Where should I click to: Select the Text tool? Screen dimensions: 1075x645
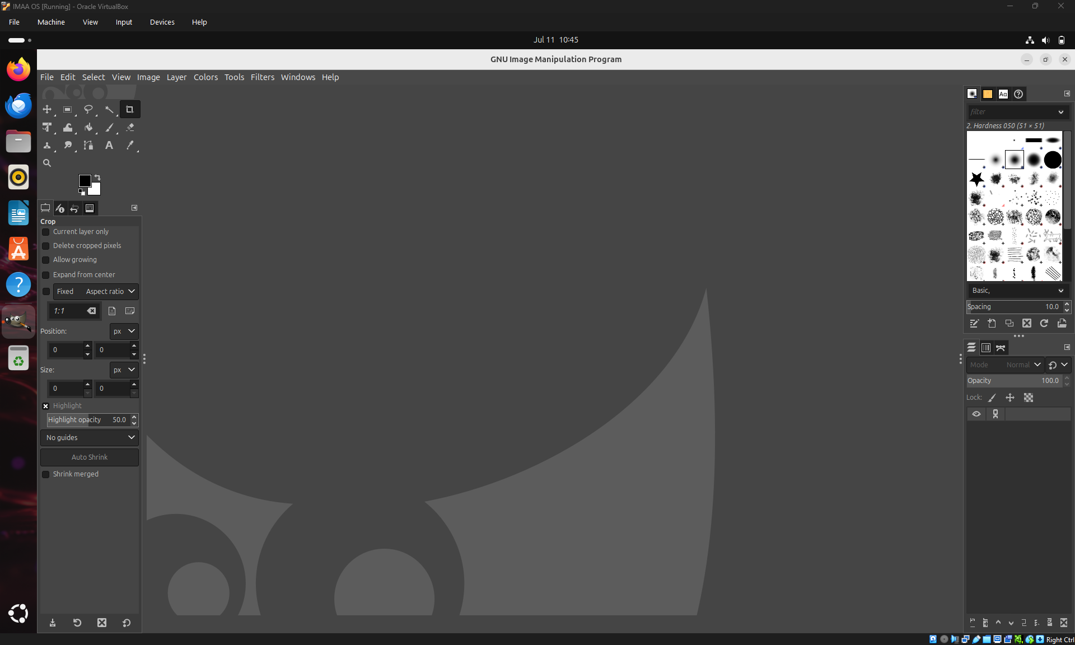coord(109,146)
